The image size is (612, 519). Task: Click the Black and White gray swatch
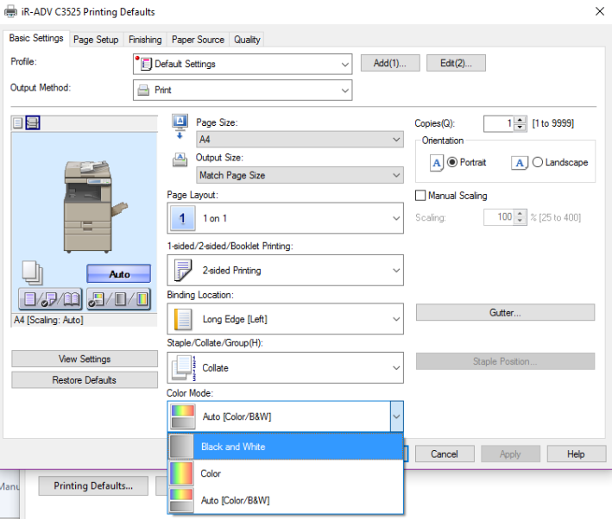tap(181, 447)
